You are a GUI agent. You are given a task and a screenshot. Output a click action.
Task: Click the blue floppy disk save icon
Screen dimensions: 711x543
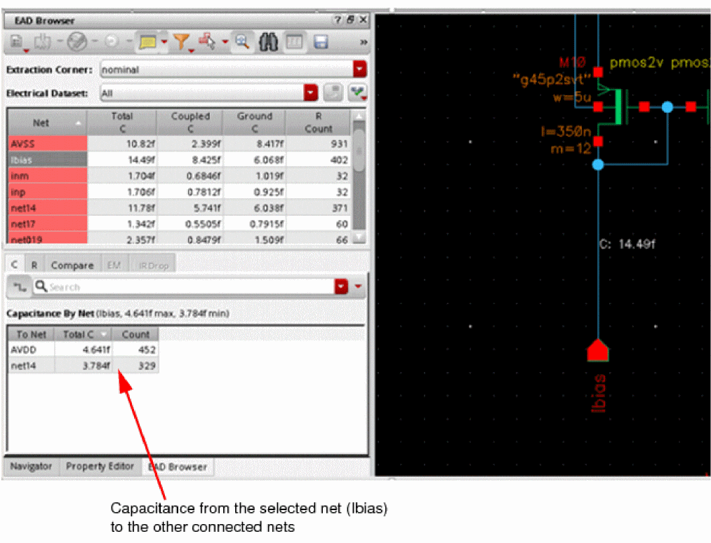click(x=321, y=43)
